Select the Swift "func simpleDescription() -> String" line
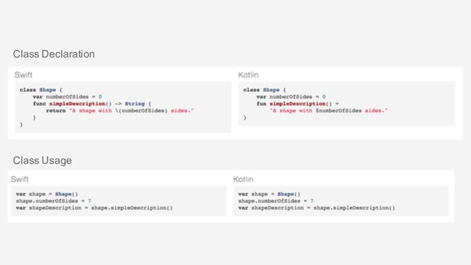The height and width of the screenshot is (265, 471). pyautogui.click(x=92, y=104)
